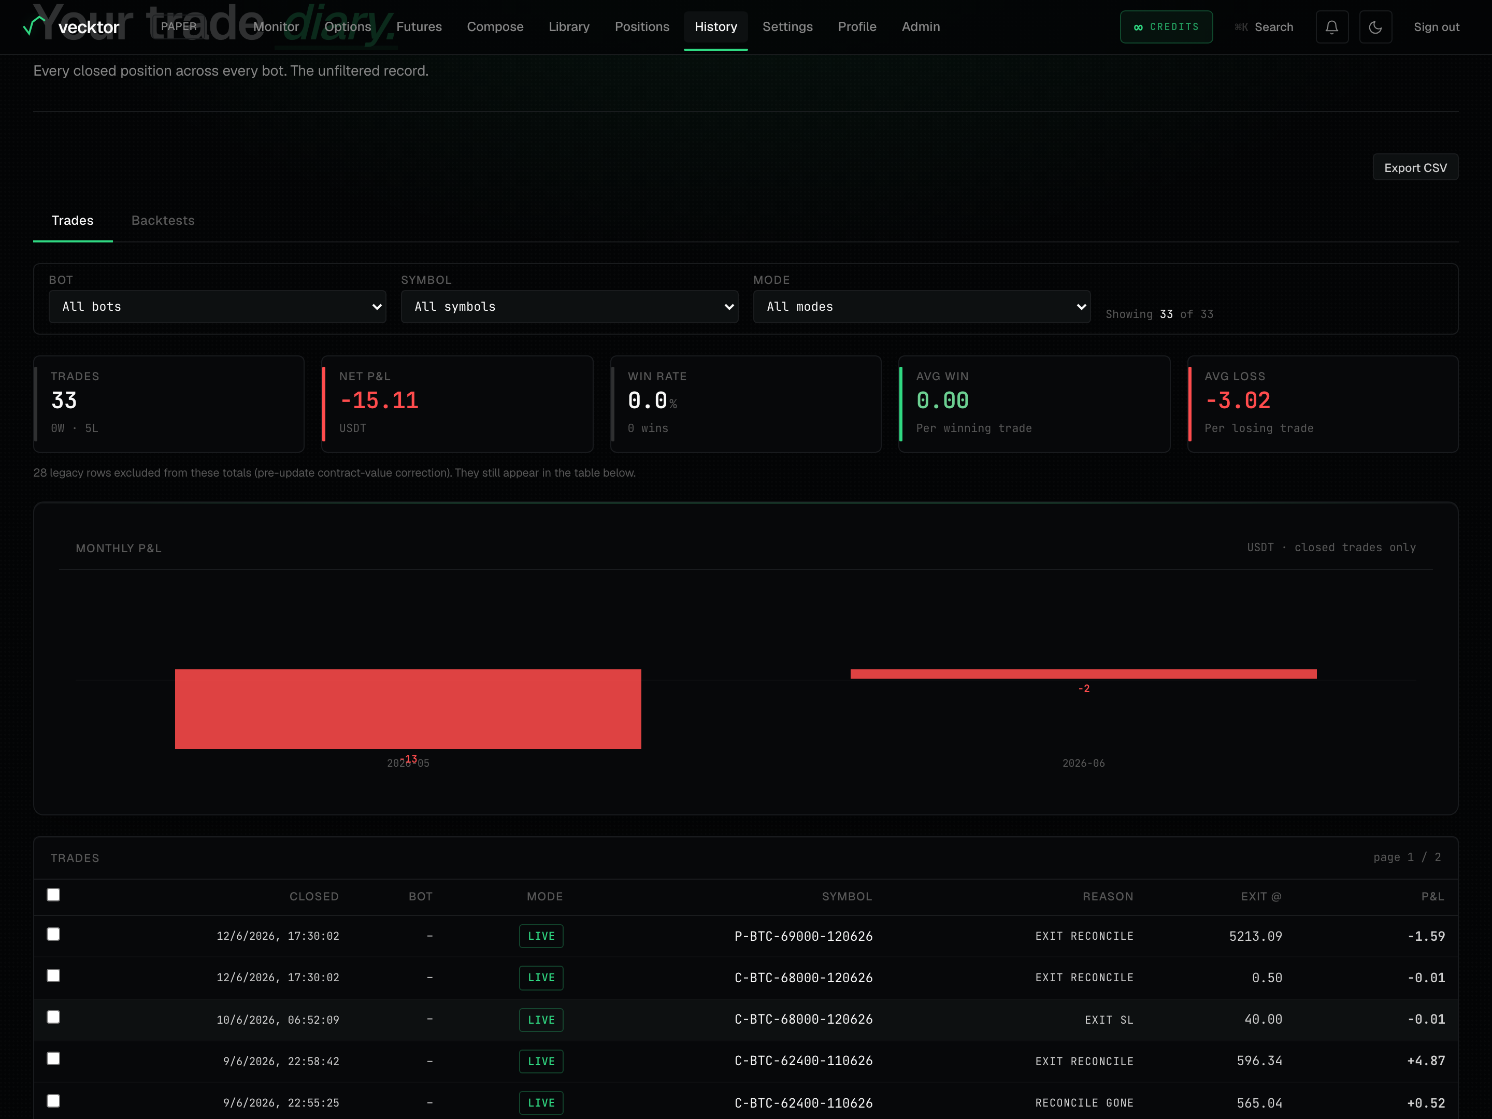Open the Admin page
The width and height of the screenshot is (1492, 1119).
[x=921, y=27]
